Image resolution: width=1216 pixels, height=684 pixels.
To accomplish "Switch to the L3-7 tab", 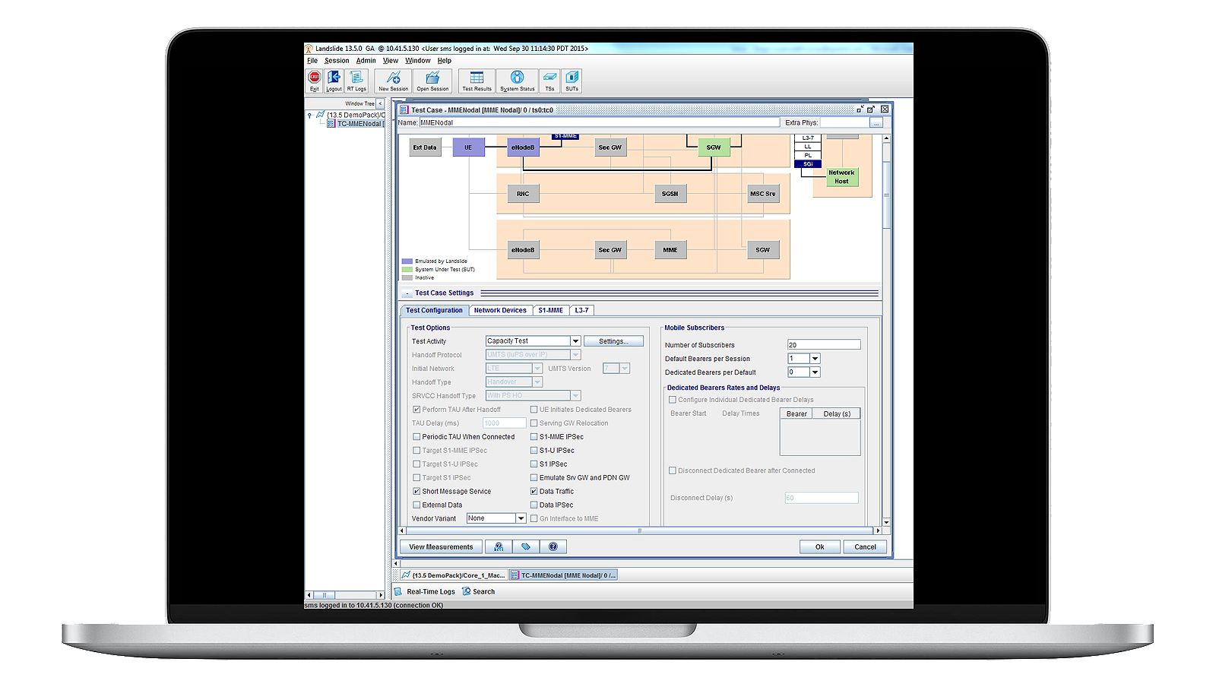I will [x=581, y=310].
